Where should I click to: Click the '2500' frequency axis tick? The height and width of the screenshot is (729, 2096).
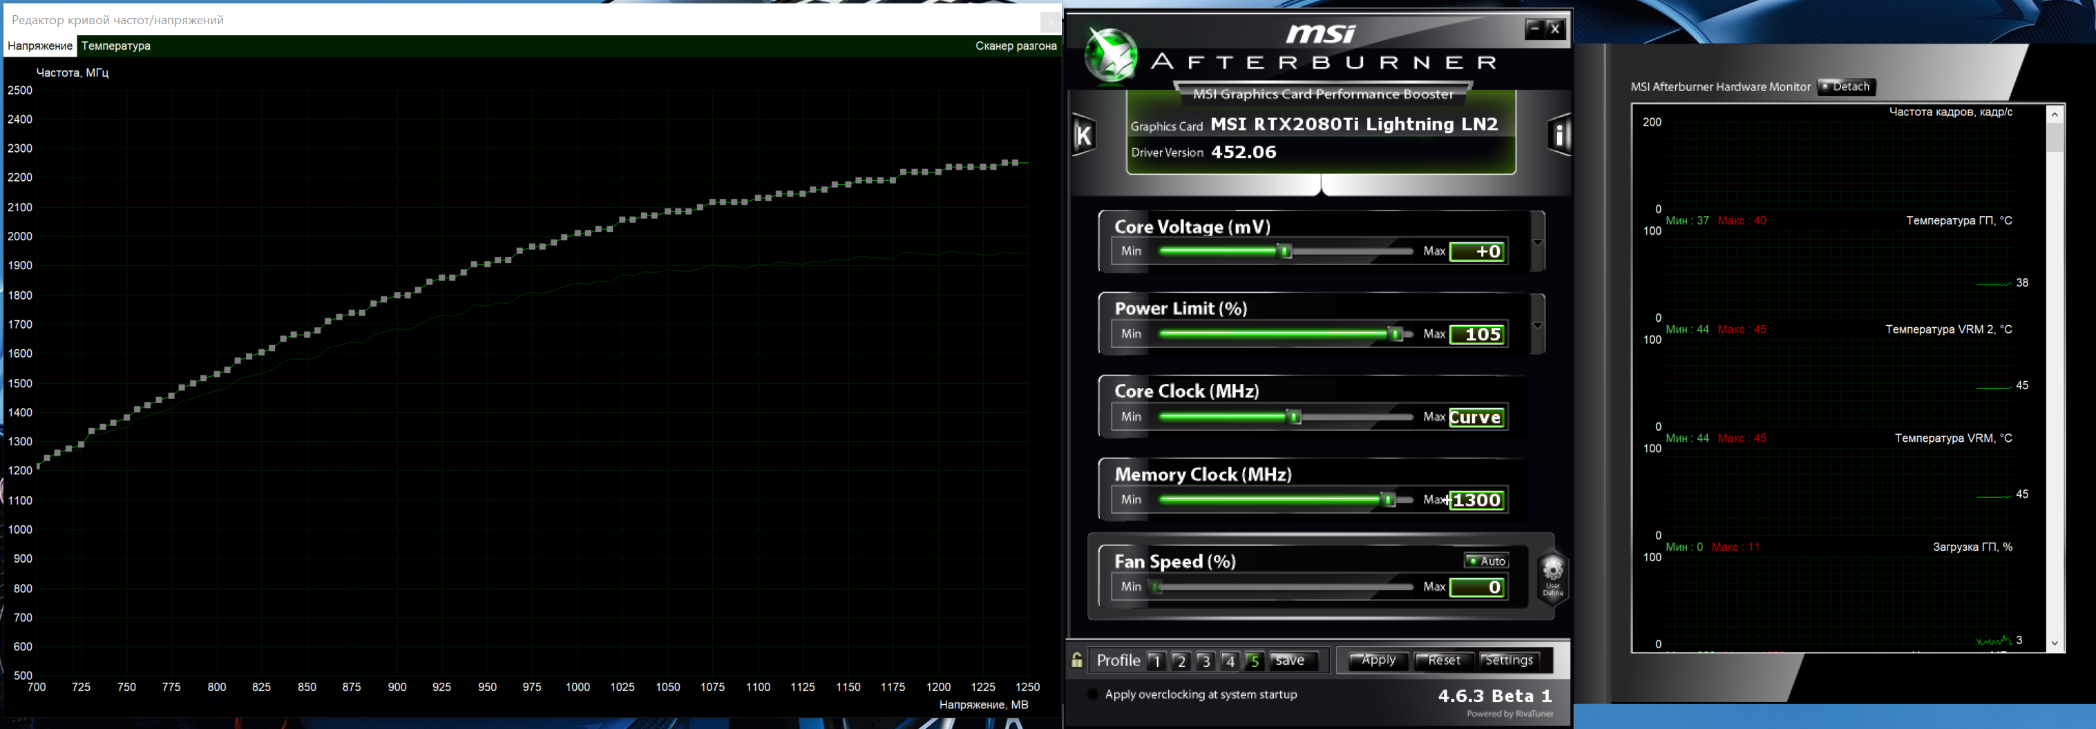[19, 90]
